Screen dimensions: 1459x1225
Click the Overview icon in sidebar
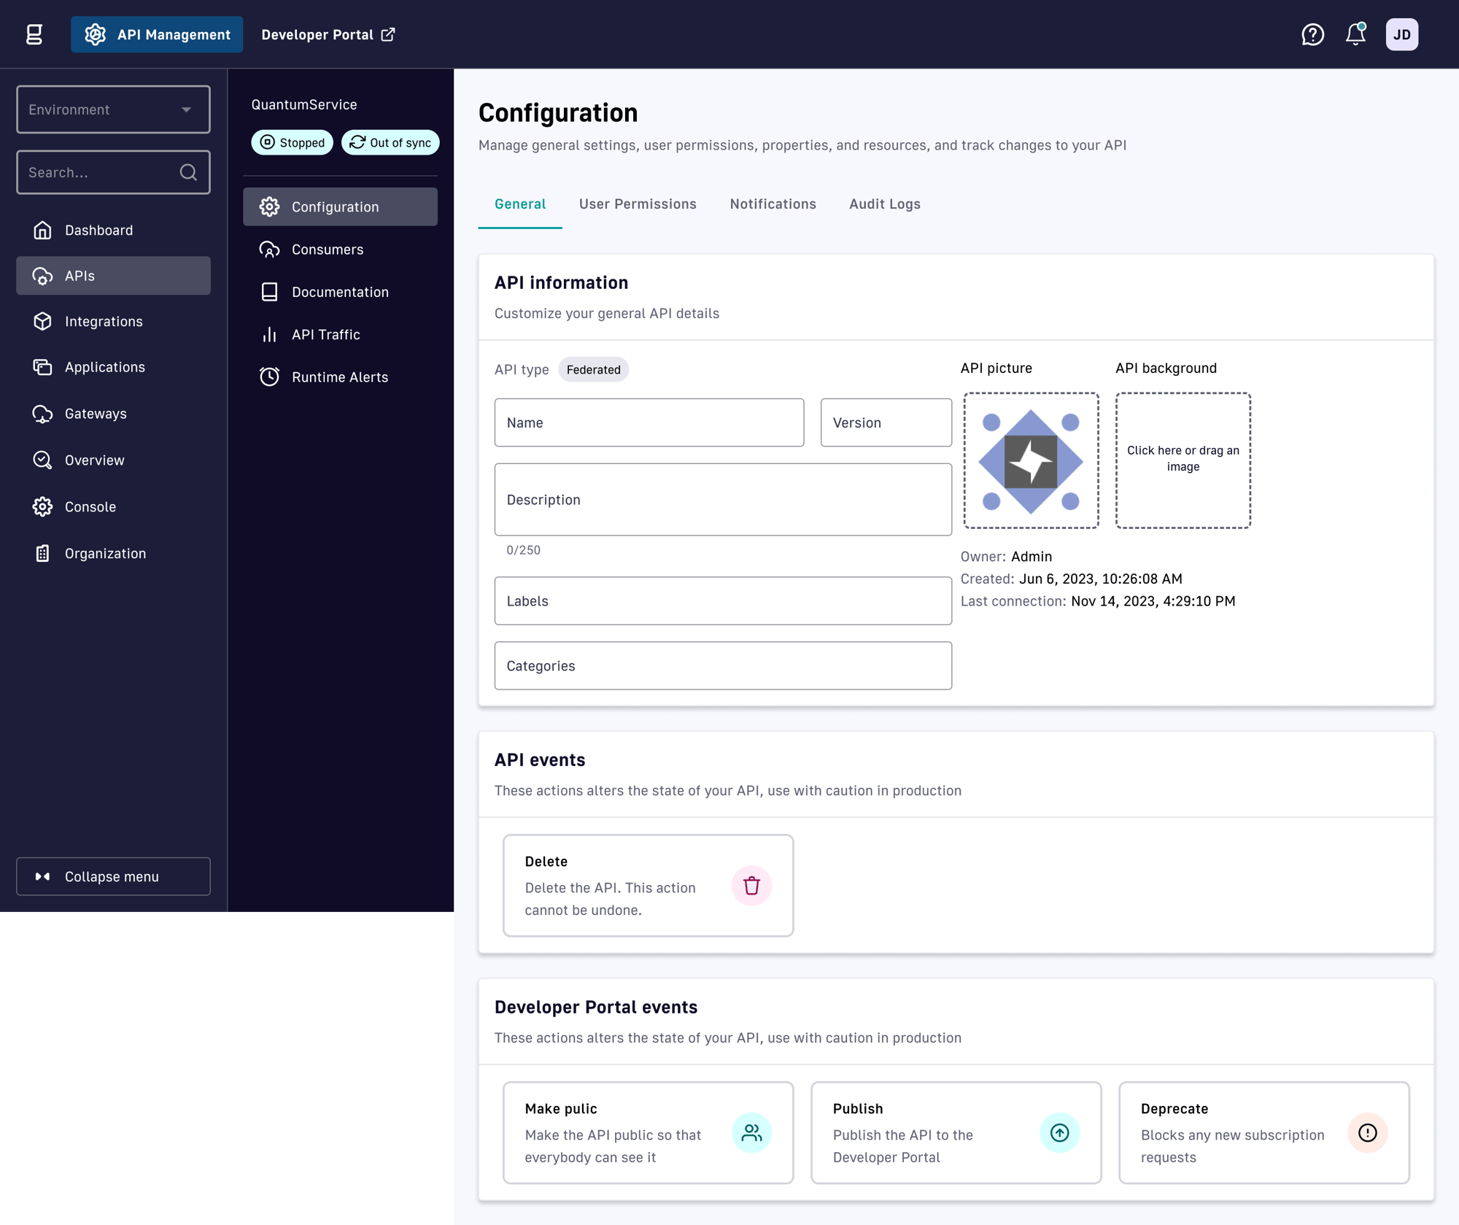click(x=42, y=460)
